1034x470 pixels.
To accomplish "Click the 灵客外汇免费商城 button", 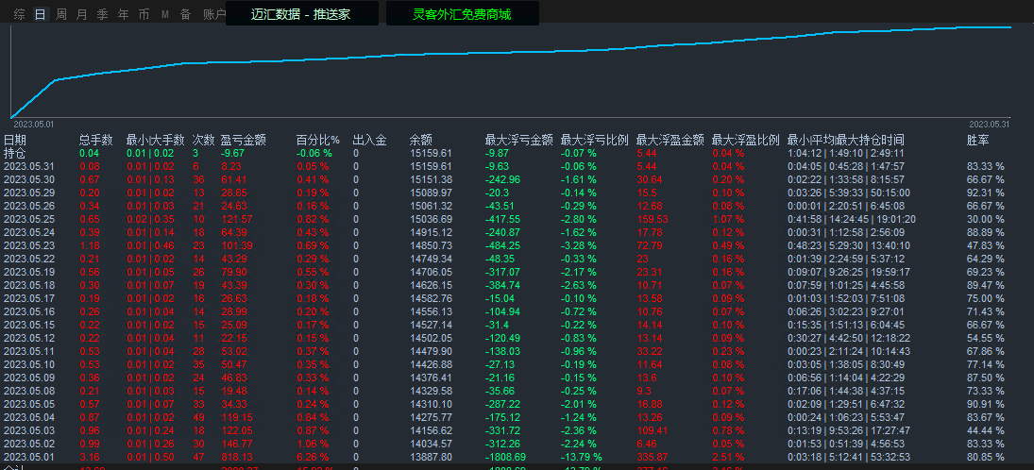I will tap(463, 13).
